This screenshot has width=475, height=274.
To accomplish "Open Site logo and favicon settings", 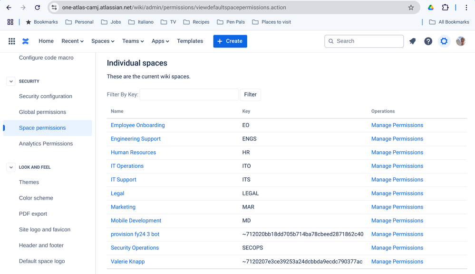I will coord(45,229).
